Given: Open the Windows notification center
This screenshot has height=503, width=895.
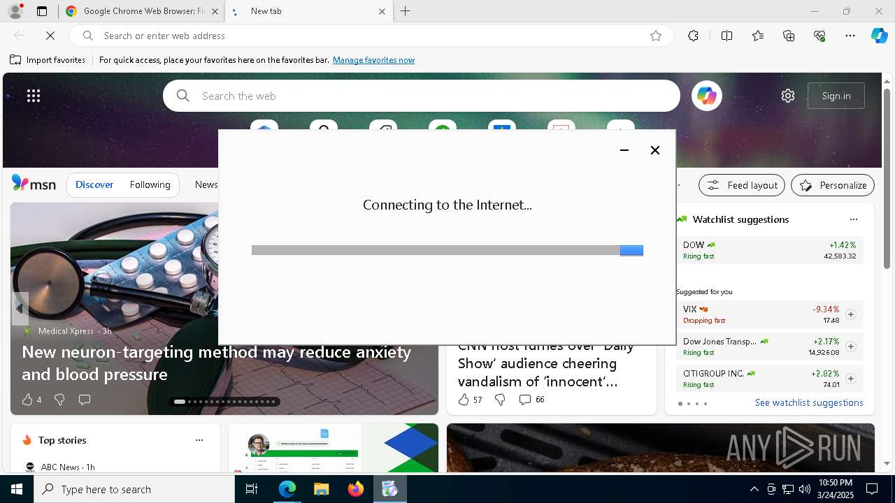Looking at the screenshot, I should point(872,489).
